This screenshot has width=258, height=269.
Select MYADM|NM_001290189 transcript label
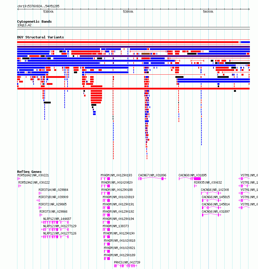pyautogui.click(x=119, y=255)
